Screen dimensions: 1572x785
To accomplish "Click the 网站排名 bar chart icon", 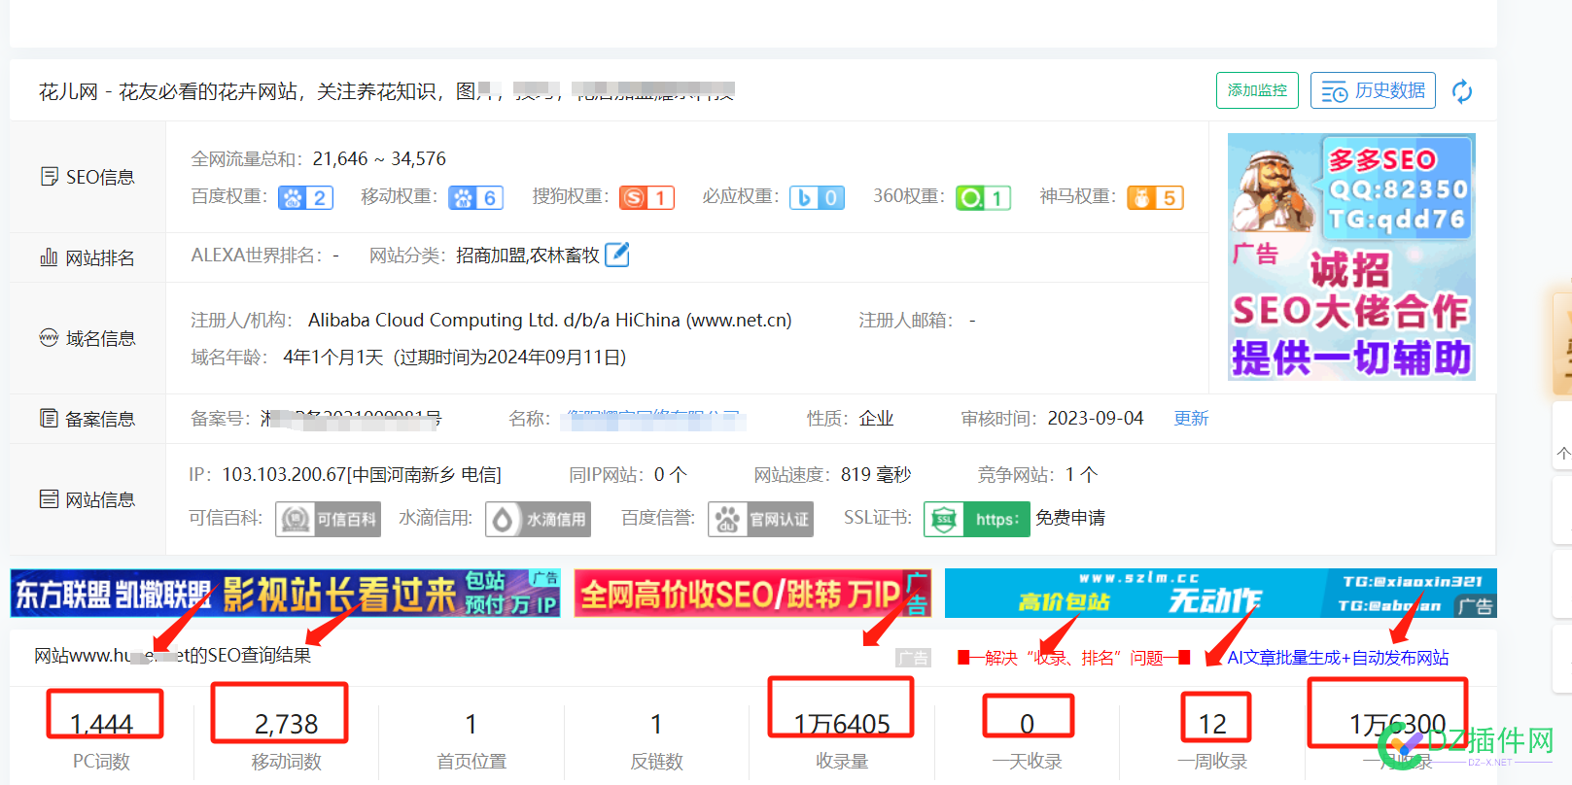I will tap(49, 257).
